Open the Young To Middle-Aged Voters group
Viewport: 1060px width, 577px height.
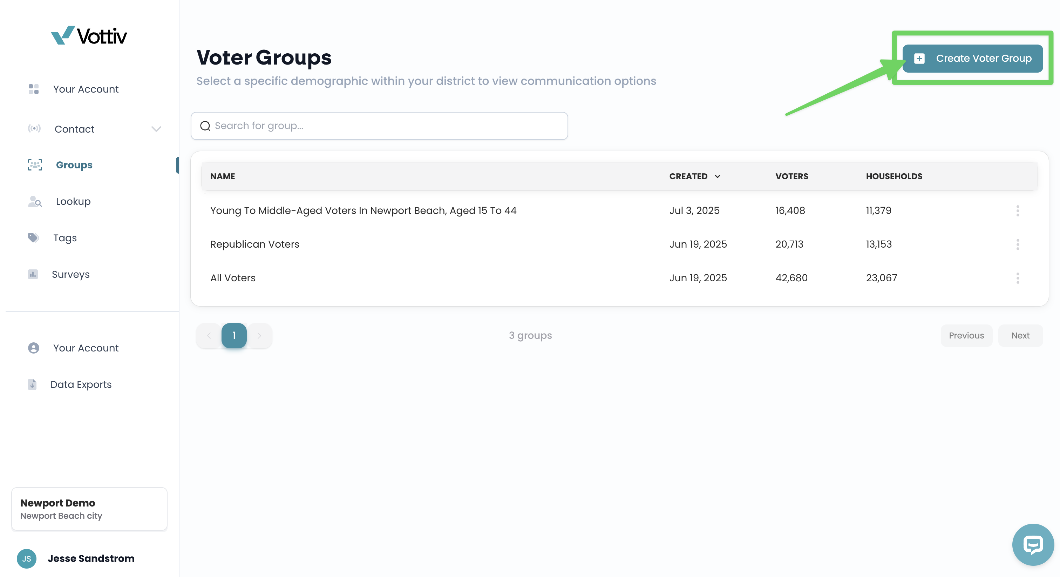(x=363, y=210)
